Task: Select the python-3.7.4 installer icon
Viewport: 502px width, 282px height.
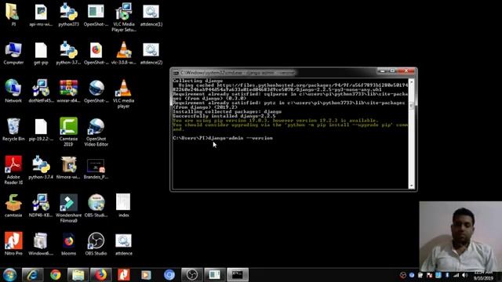Action: point(41,167)
